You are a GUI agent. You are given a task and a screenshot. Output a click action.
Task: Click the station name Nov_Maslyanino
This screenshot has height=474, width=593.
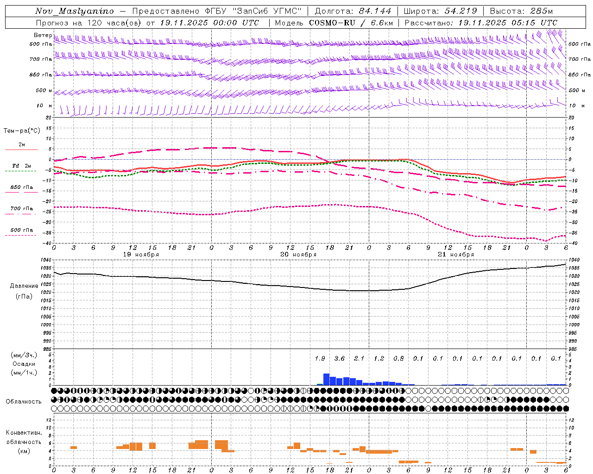pyautogui.click(x=74, y=12)
